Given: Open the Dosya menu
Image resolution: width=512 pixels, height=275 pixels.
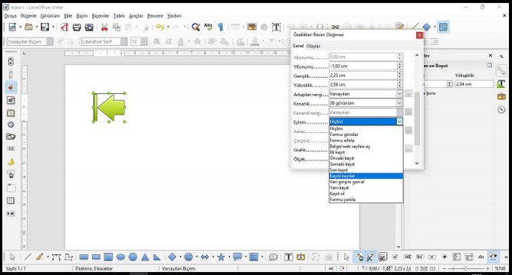Looking at the screenshot, I should [10, 15].
